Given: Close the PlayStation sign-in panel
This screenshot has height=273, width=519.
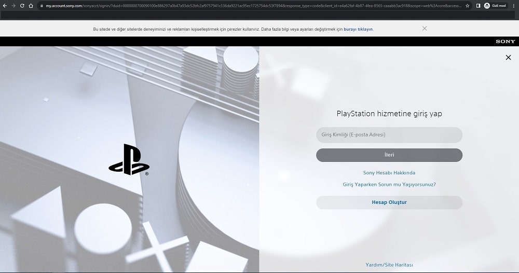Looking at the screenshot, I should tap(509, 58).
